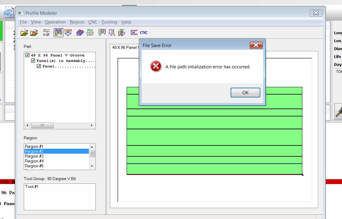Select the Model tool toolbar button
342x219 pixels.
click(58, 32)
